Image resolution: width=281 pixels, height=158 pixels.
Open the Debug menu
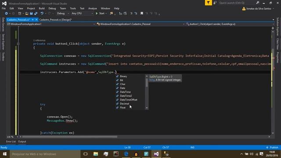(x=52, y=8)
